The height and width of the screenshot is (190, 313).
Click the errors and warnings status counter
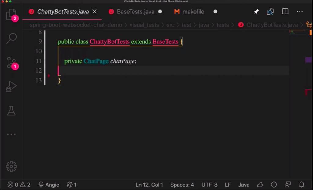pyautogui.click(x=19, y=185)
